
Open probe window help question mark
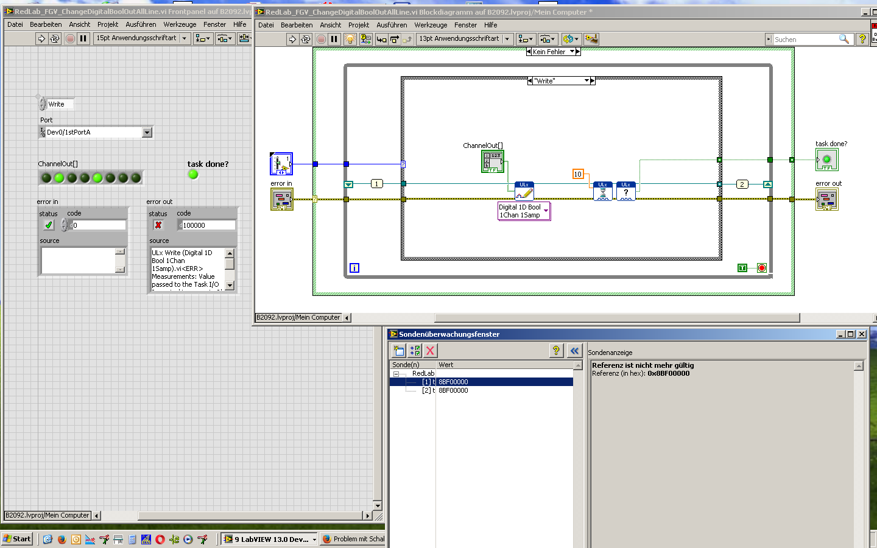tap(555, 350)
